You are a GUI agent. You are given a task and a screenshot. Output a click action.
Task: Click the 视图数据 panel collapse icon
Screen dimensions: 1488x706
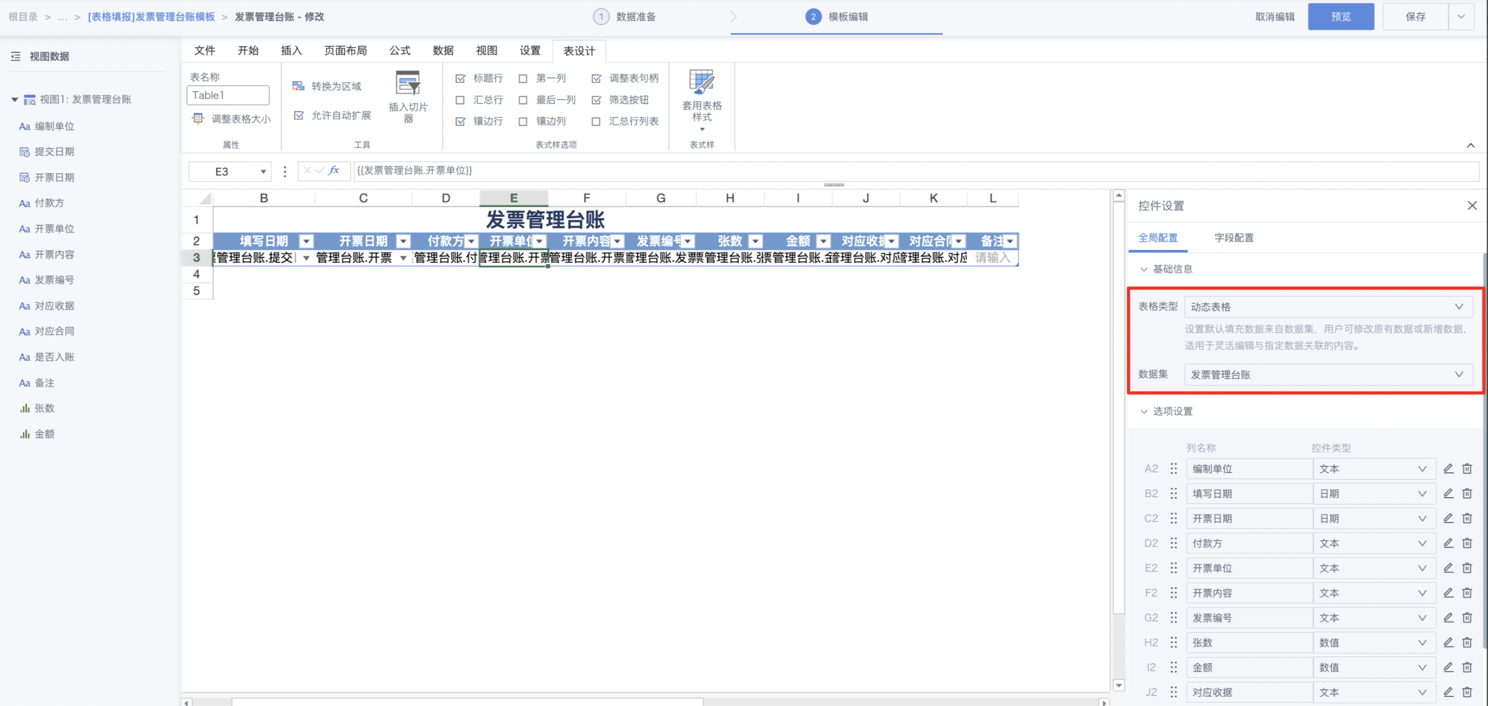click(16, 56)
